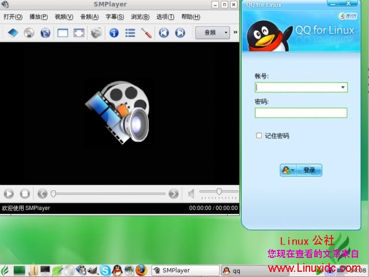Screen dimensions: 369x277
Task: Open the green leaf start menu icon
Action: [x=5, y=271]
